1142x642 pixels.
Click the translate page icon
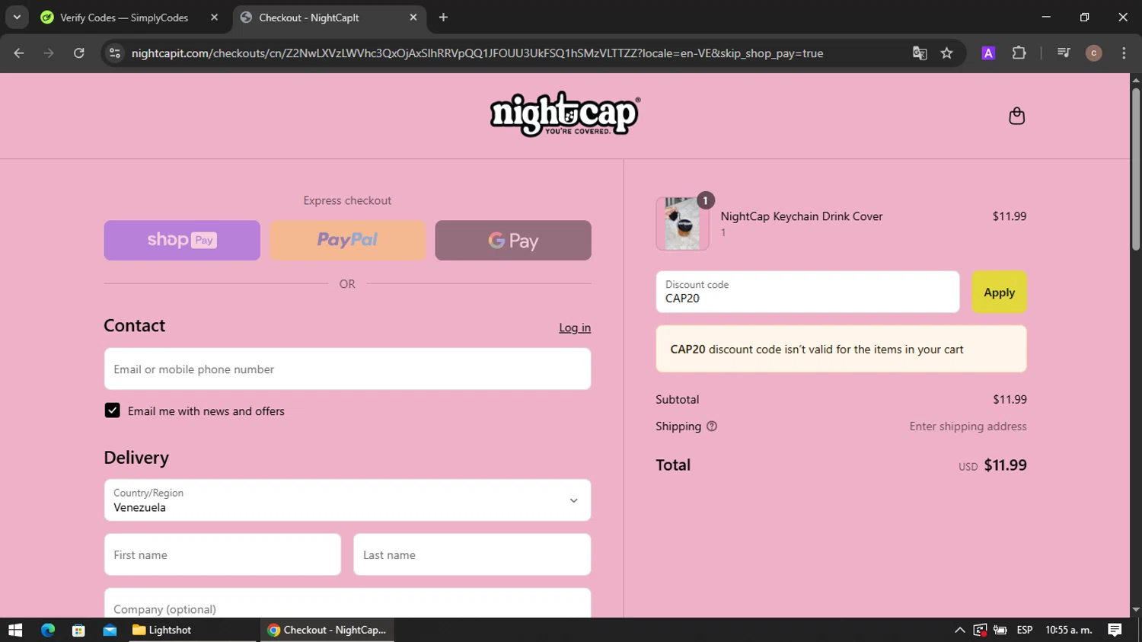click(920, 53)
